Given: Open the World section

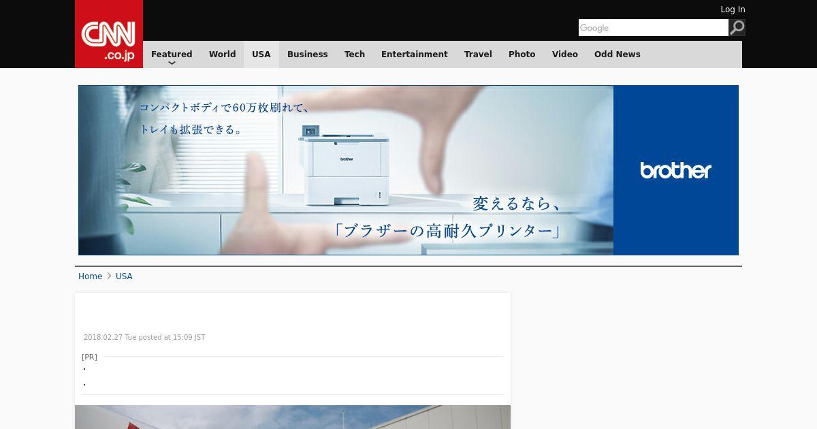Looking at the screenshot, I should pyautogui.click(x=222, y=54).
